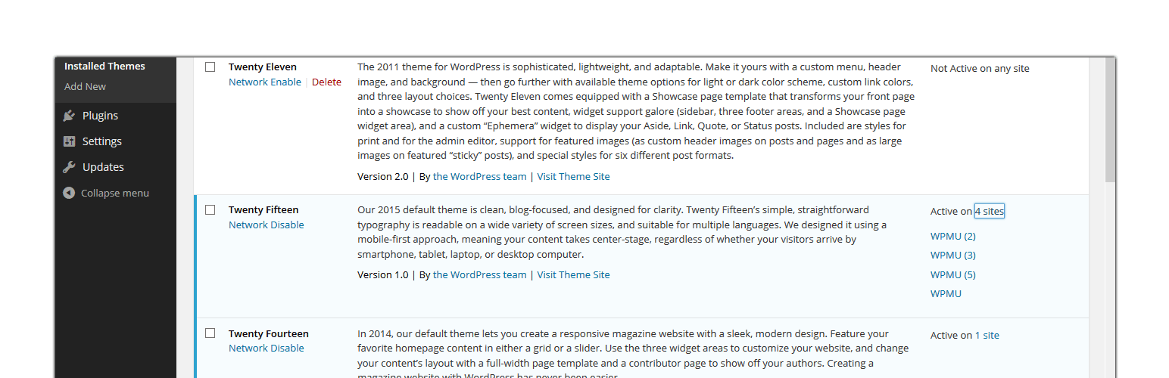Click the vertical scrollbar thumb
The width and height of the screenshot is (1169, 378).
1110,119
